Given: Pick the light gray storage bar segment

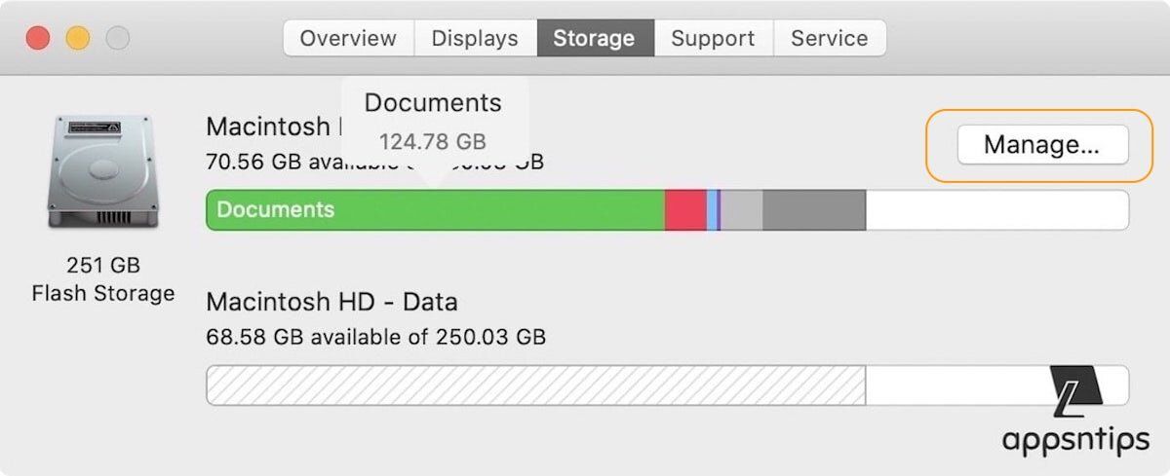Looking at the screenshot, I should (x=742, y=210).
